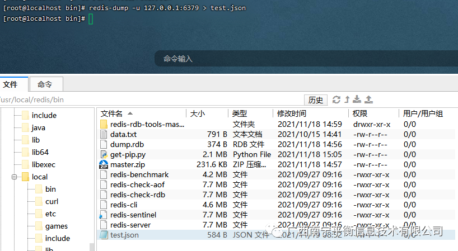Click the Python File type cell
This screenshot has height=251, width=458.
(x=252, y=154)
